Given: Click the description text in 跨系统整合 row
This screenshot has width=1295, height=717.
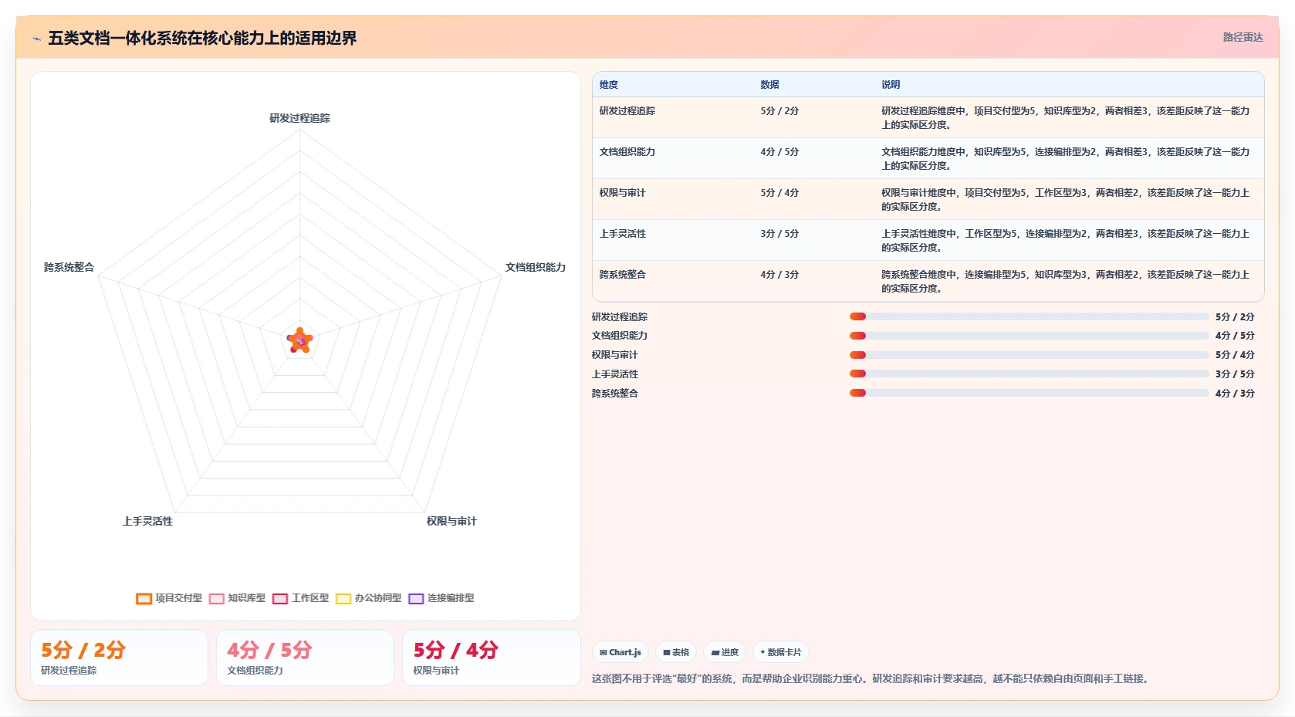Looking at the screenshot, I should coord(1065,282).
